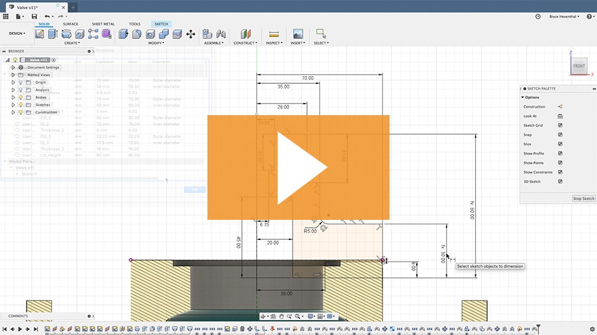Expand the Analysis folder
This screenshot has height=335, width=597.
pyautogui.click(x=13, y=90)
